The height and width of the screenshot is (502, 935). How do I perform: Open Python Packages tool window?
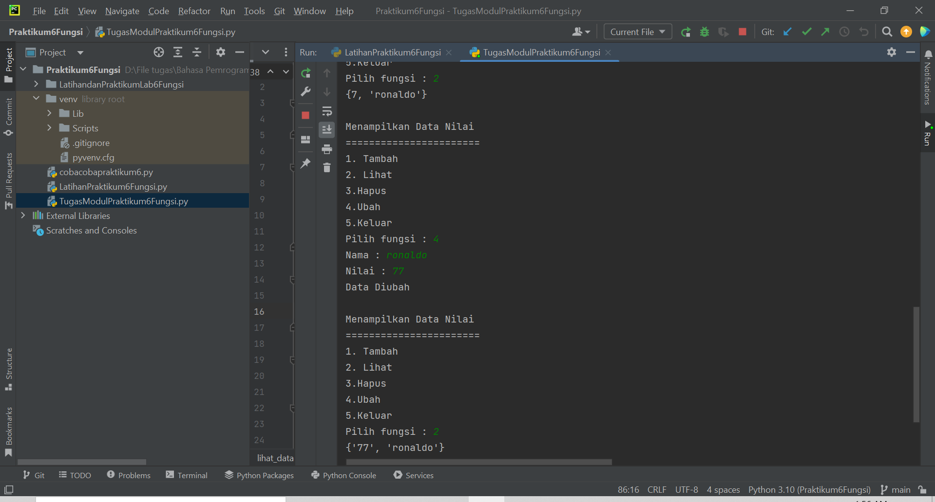pos(259,475)
